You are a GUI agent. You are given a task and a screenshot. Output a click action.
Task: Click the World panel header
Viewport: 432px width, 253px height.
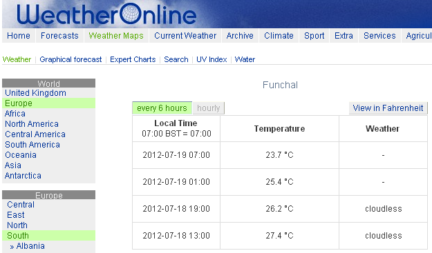tap(49, 83)
